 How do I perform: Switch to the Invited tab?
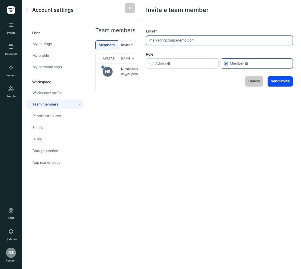[x=127, y=45]
